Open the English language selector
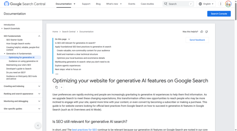Viewport: 237px width, 131px height. coord(206,4)
